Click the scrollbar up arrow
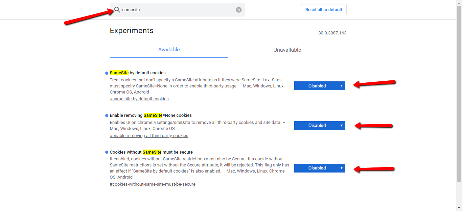The image size is (462, 211). click(x=459, y=3)
